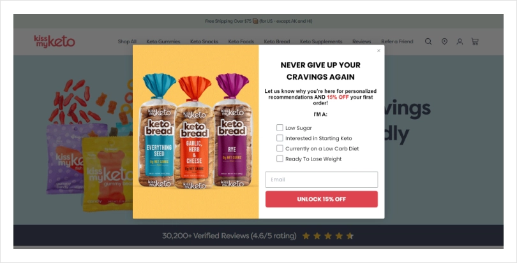Click the five-star rating in reviews bar

coord(328,236)
